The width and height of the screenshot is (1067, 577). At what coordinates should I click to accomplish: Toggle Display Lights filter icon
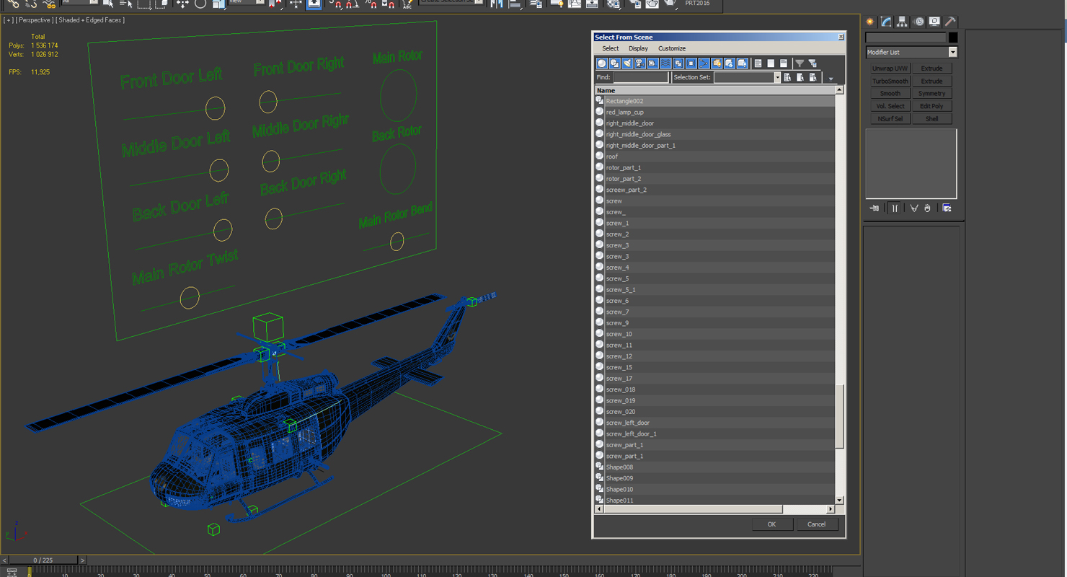tap(627, 63)
